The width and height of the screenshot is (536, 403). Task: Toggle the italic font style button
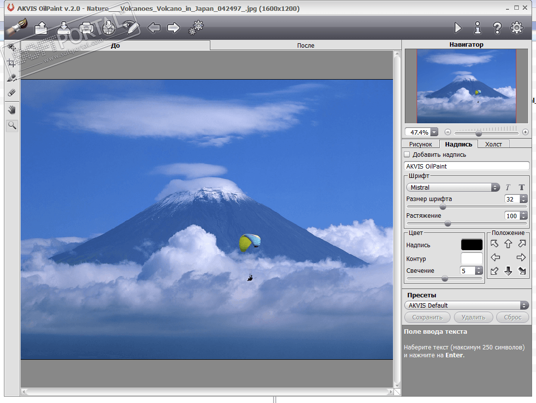(508, 187)
